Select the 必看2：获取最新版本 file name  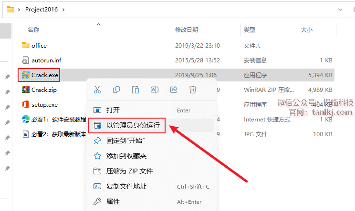(x=59, y=134)
